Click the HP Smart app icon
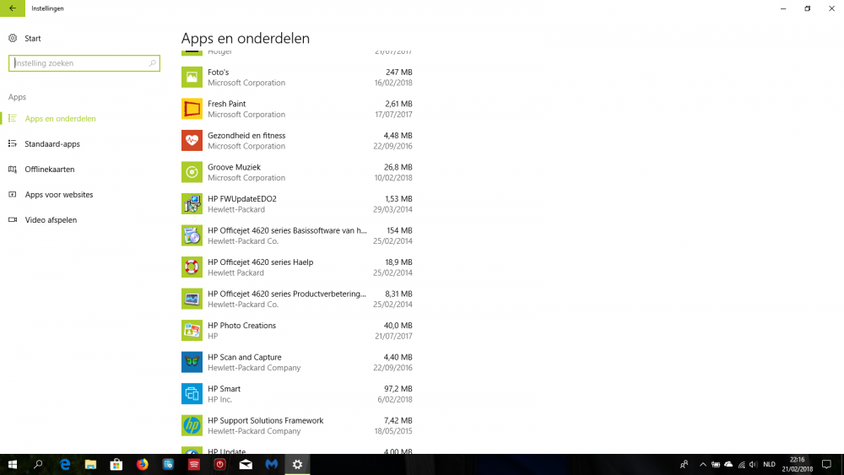Image resolution: width=844 pixels, height=475 pixels. click(192, 394)
